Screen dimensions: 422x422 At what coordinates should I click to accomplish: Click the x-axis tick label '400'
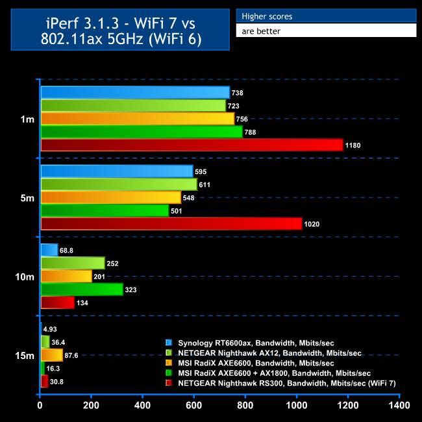click(x=142, y=405)
